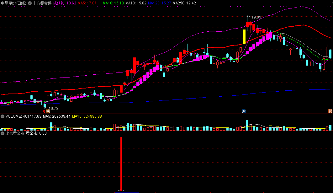The height and width of the screenshot is (193, 333).
Task: Click the 吞金涨: 0.00 value label
Action: pyautogui.click(x=36, y=133)
